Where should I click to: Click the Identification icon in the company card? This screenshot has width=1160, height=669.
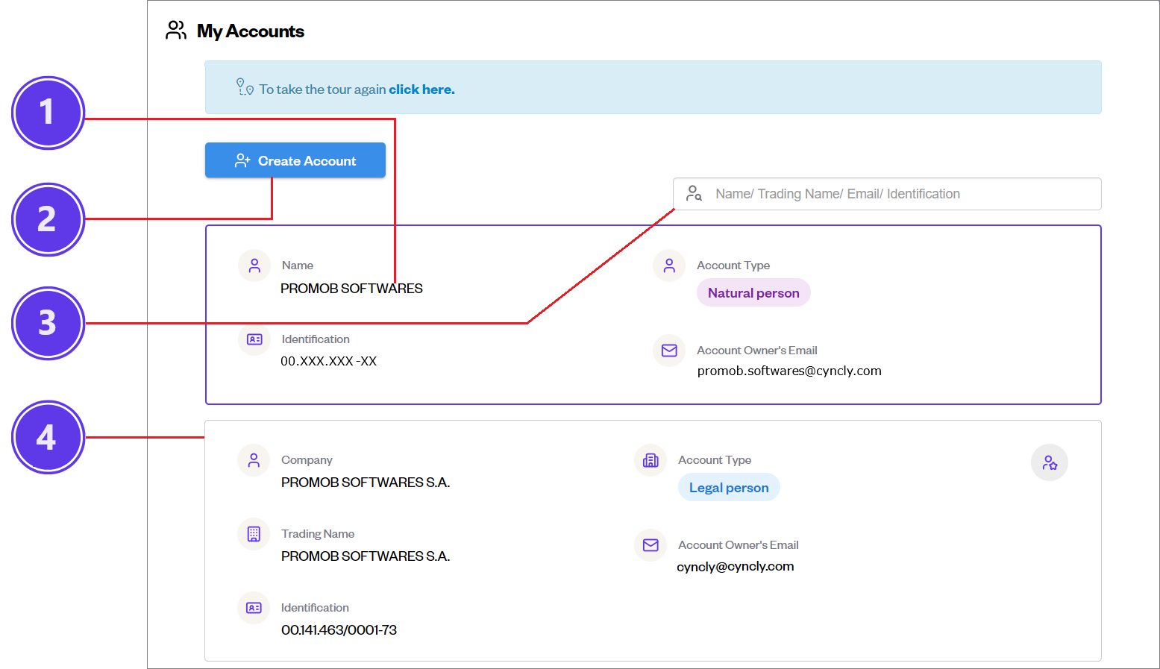coord(254,608)
